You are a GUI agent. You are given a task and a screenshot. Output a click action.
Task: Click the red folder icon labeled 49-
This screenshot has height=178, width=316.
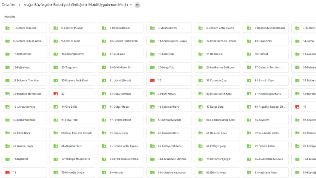[x=297, y=107]
